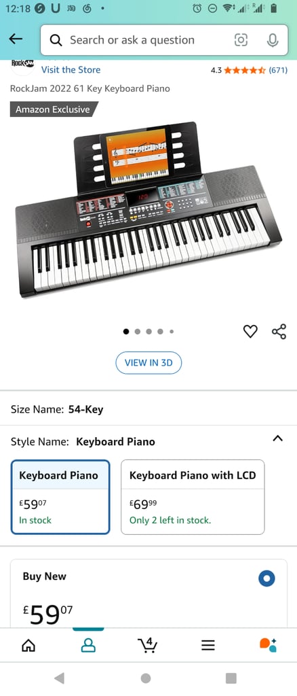Add product to wishlist with heart icon
This screenshot has width=297, height=696.
pyautogui.click(x=250, y=331)
